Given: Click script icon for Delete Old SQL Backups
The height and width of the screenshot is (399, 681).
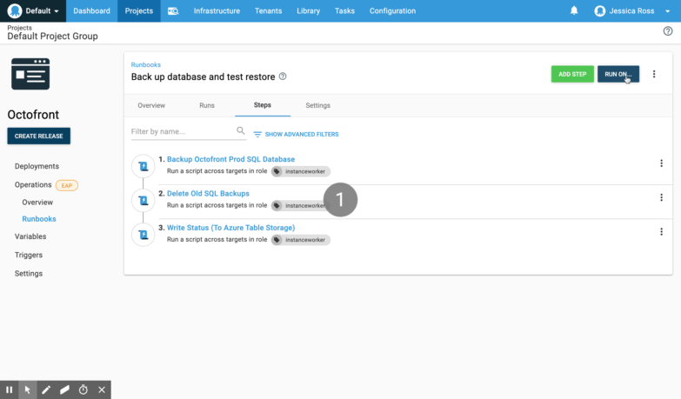Looking at the screenshot, I should [x=144, y=200].
